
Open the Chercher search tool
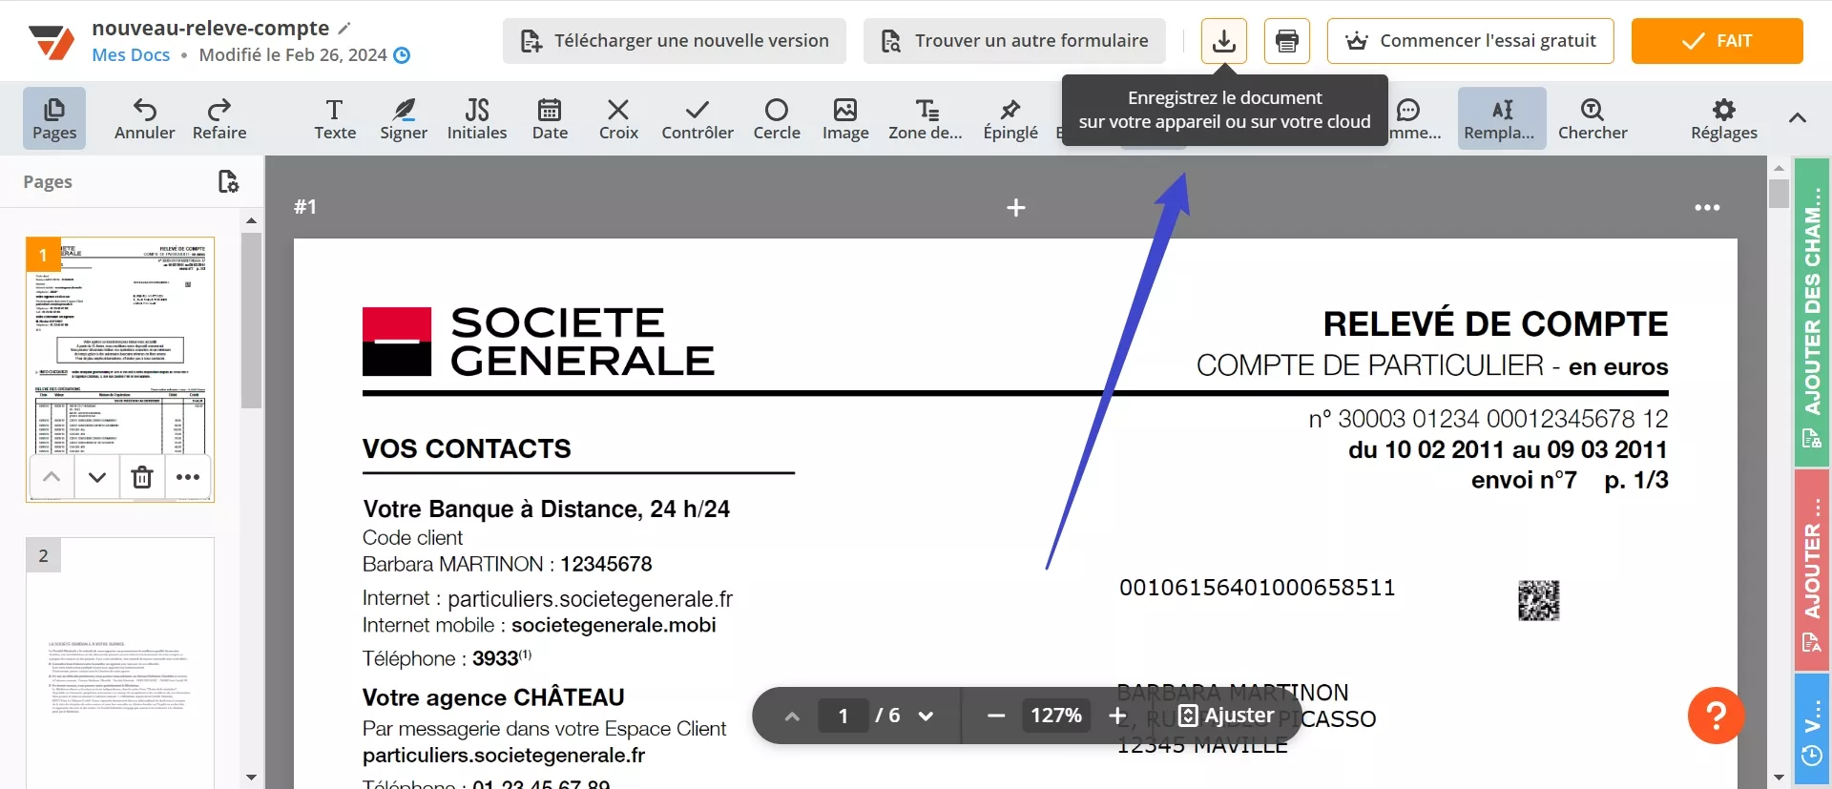(1593, 118)
